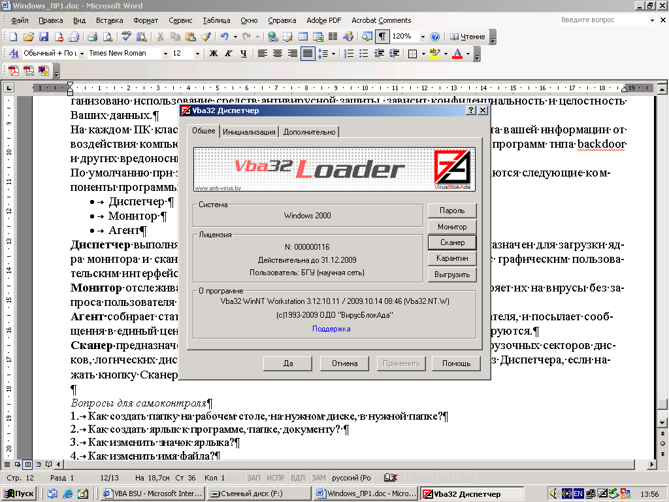Click the Cut scissors icon
The height and width of the screenshot is (502, 669).
coord(161,37)
